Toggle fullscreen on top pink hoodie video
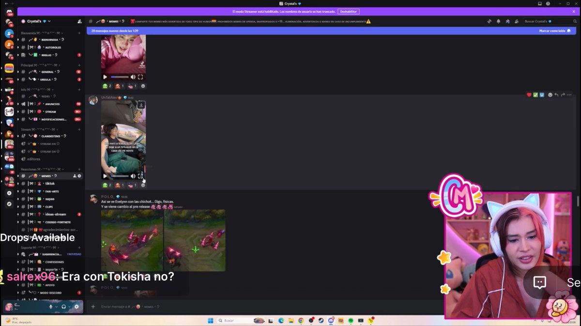 140,77
